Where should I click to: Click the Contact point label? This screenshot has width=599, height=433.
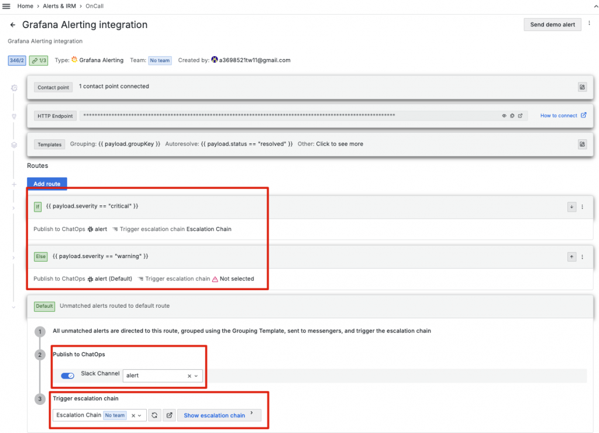[x=53, y=87]
